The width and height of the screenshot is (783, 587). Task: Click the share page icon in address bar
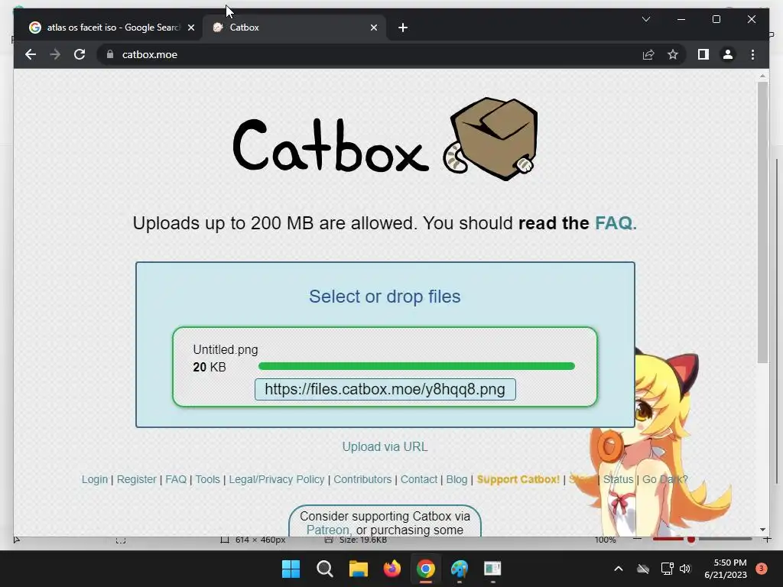[x=648, y=54]
